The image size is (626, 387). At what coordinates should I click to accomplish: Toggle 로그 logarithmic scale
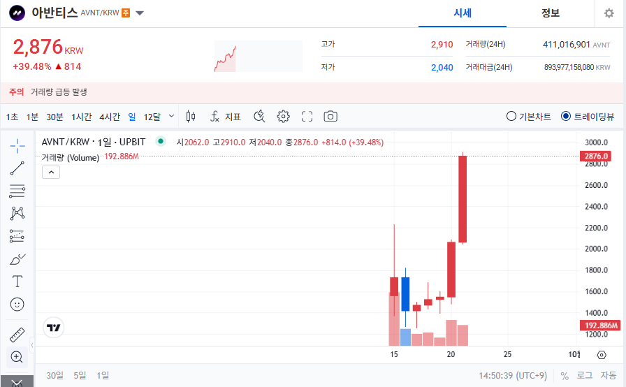(585, 375)
